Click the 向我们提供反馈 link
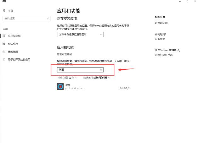This screenshot has width=198, height=143. (x=164, y=55)
